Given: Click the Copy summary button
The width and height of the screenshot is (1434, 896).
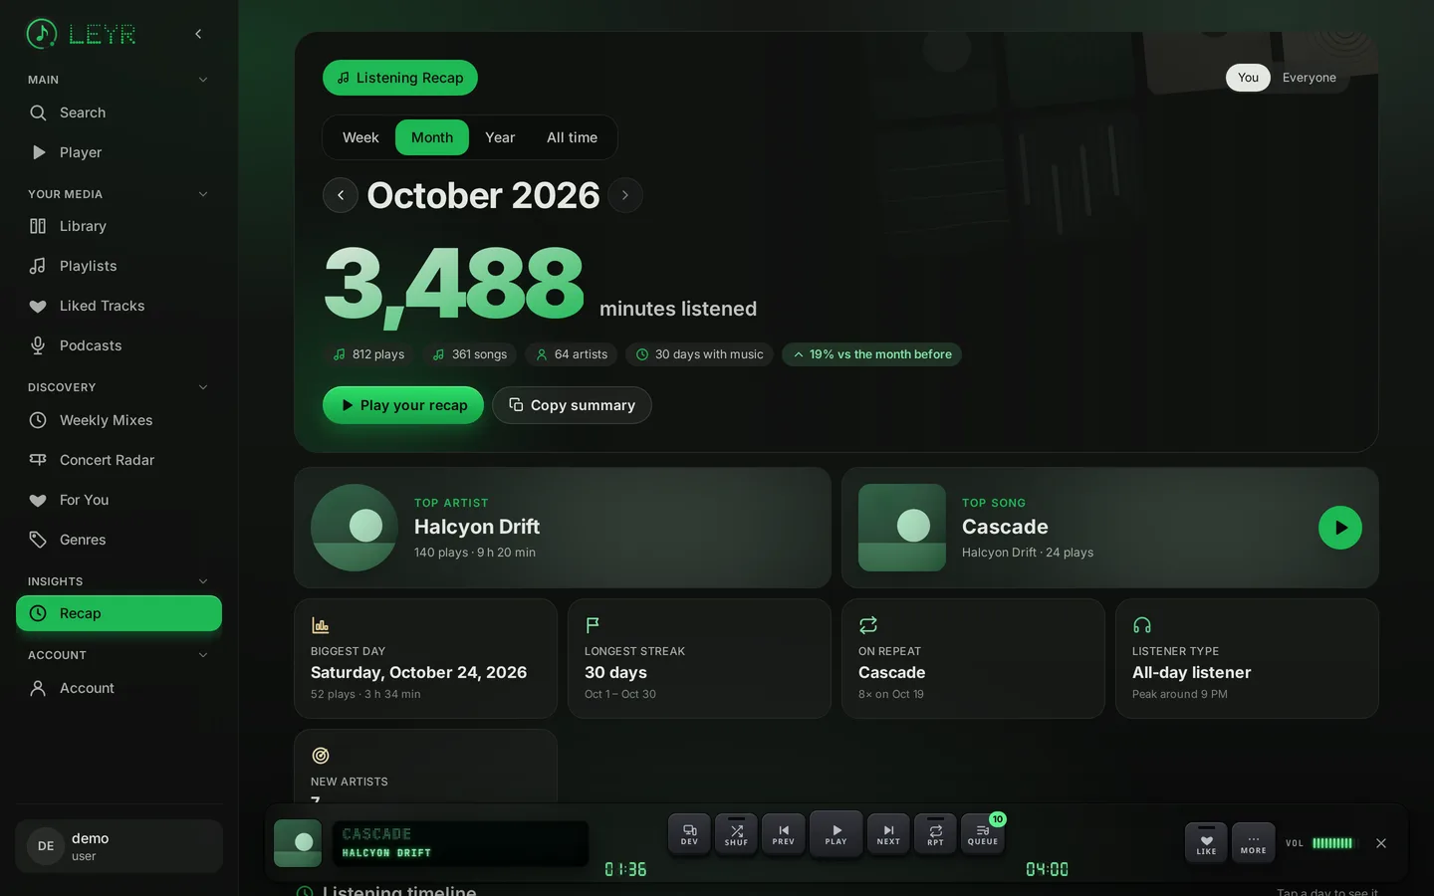Looking at the screenshot, I should point(572,405).
